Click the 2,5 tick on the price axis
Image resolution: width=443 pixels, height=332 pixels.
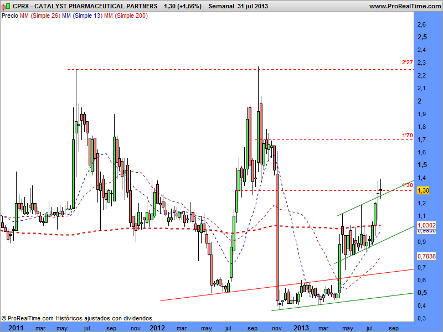422,37
